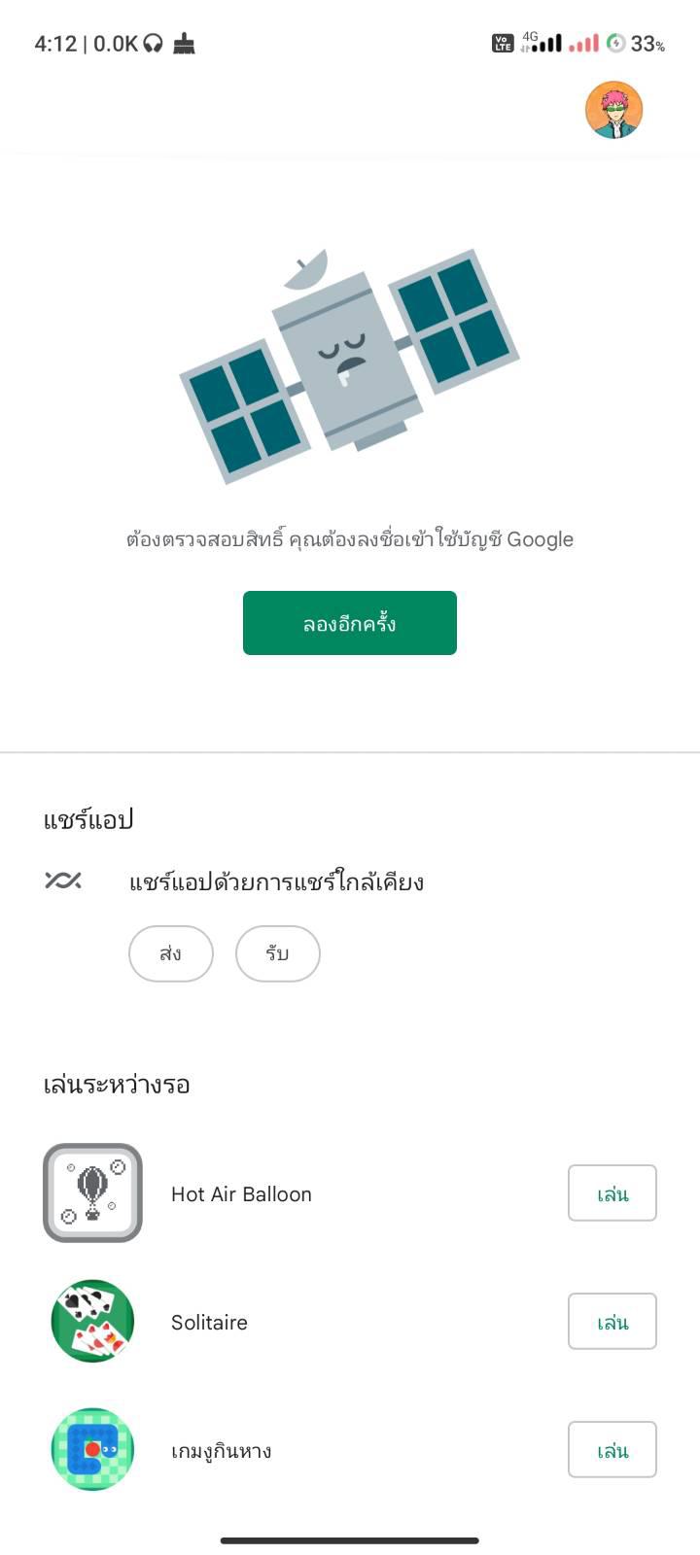Select the Solitaire title text
700x1555 pixels.
[209, 1322]
